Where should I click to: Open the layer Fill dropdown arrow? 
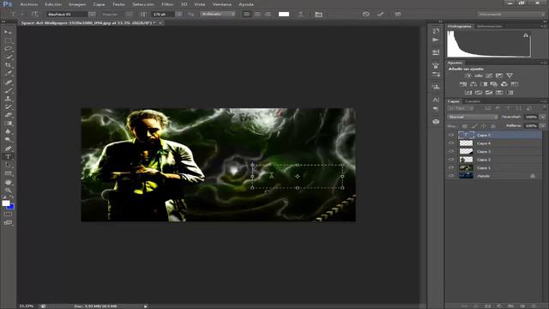pos(543,125)
